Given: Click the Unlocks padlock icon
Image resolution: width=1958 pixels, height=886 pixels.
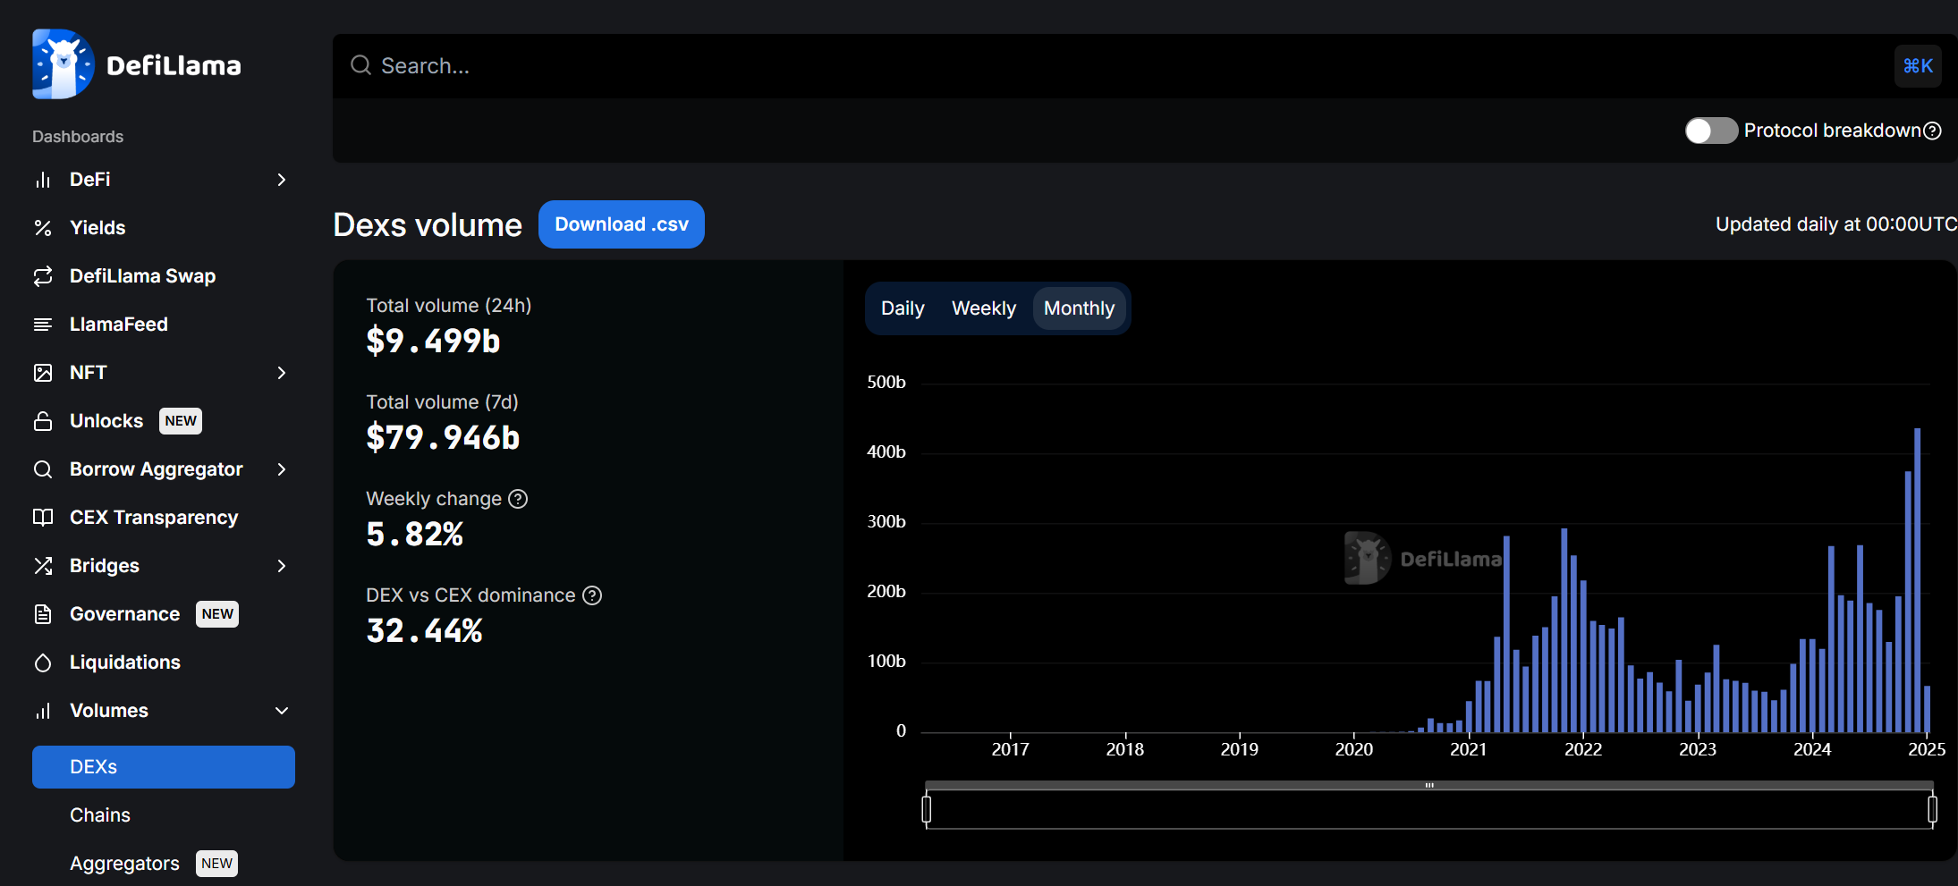Looking at the screenshot, I should coord(43,421).
